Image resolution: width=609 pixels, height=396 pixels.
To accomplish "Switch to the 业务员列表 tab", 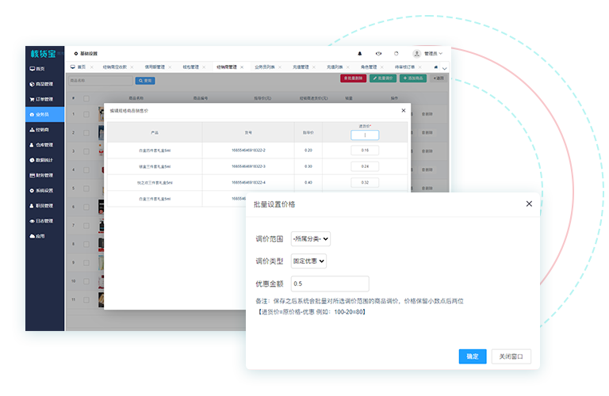I will tap(266, 67).
